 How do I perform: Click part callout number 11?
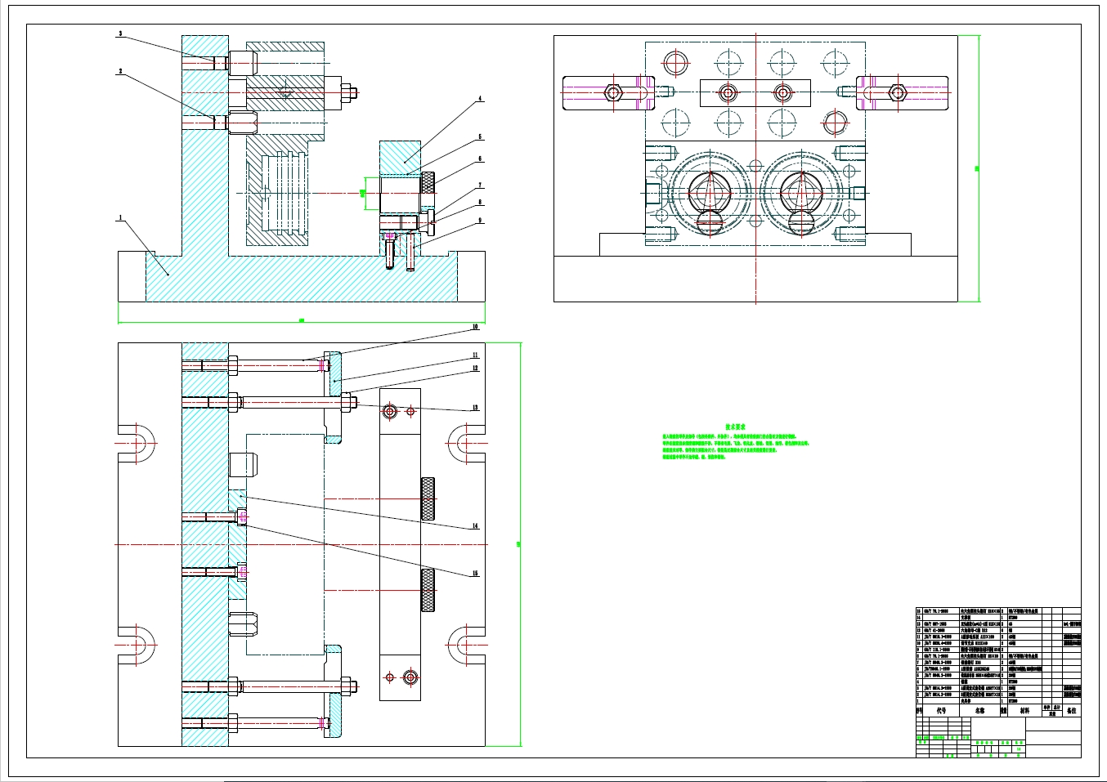click(x=474, y=355)
